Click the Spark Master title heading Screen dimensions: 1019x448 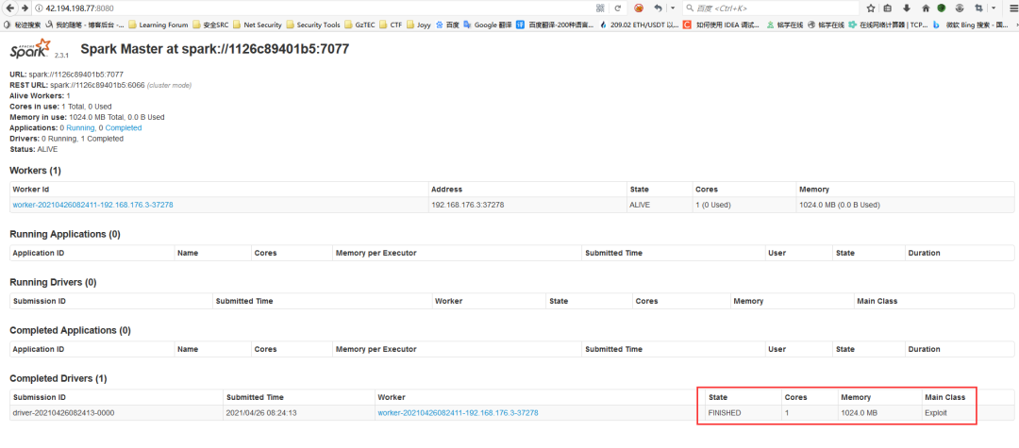[215, 49]
